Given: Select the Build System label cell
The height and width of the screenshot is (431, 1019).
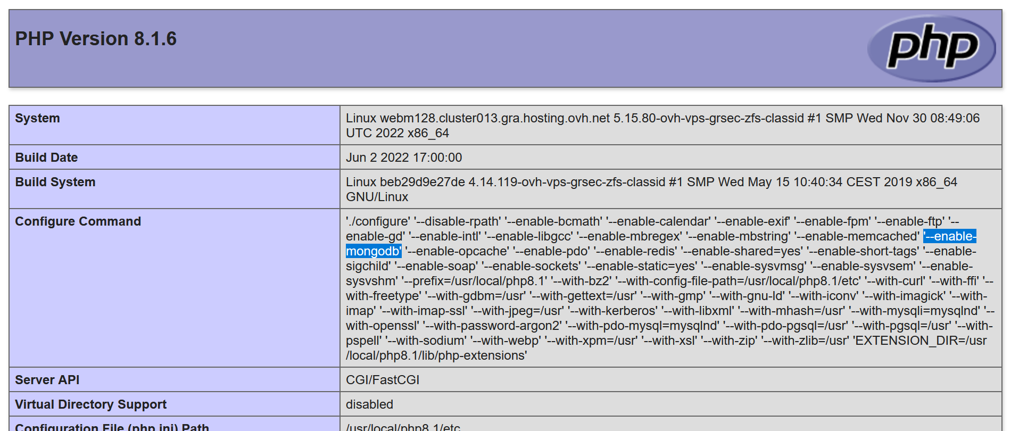Looking at the screenshot, I should [55, 182].
